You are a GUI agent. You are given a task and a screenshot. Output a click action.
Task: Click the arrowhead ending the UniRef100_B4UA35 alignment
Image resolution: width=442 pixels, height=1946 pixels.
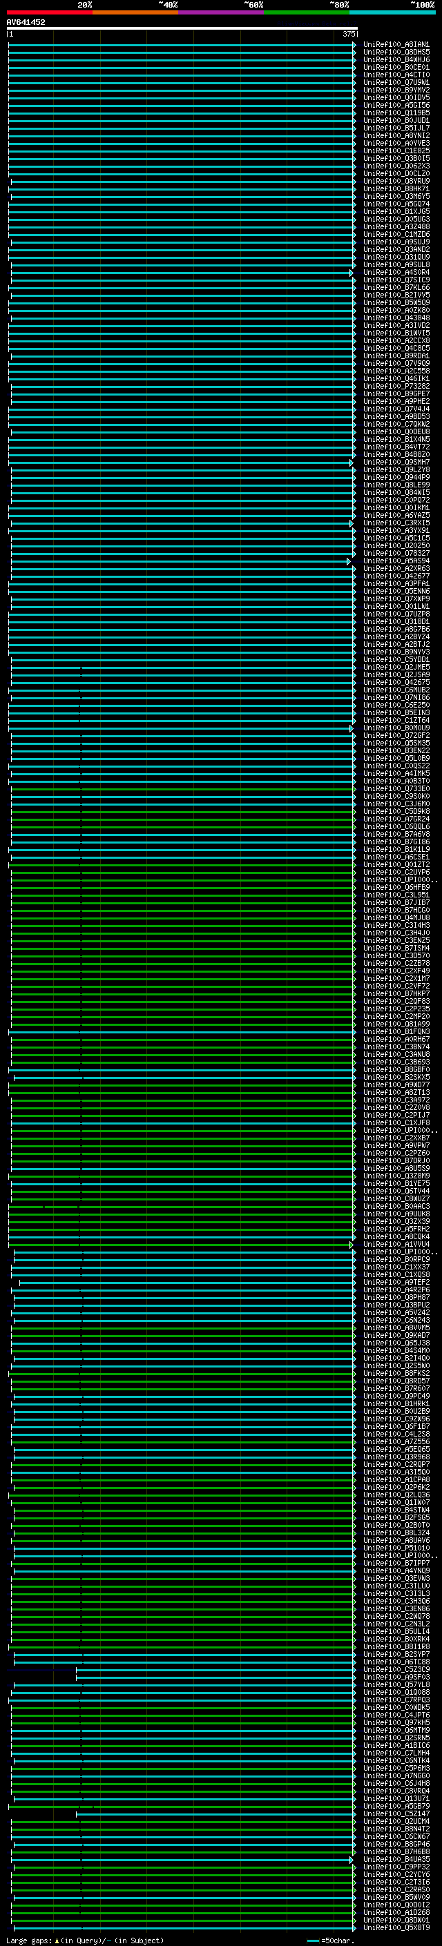[352, 1859]
